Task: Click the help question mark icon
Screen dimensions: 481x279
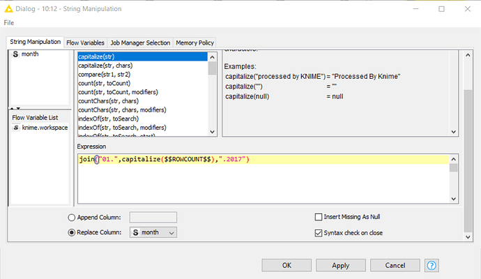Action: tap(432, 266)
